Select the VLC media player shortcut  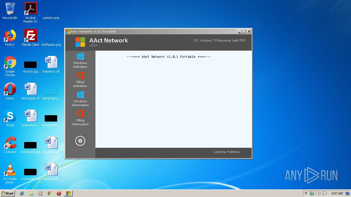click(x=10, y=173)
